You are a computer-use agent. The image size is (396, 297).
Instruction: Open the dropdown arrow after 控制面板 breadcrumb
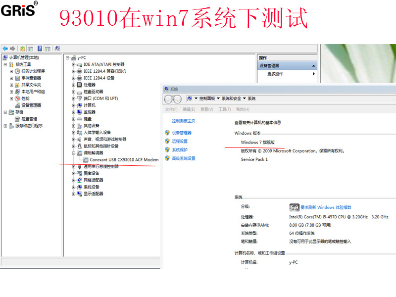coord(218,99)
